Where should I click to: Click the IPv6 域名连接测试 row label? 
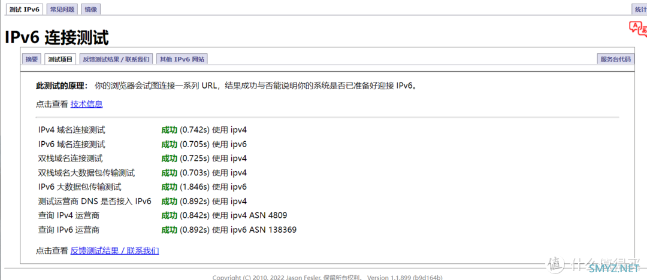[72, 144]
